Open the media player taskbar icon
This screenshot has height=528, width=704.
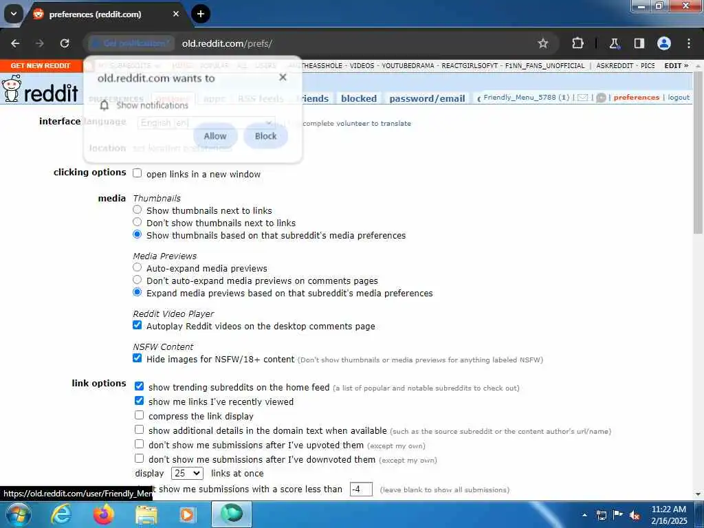tap(187, 514)
